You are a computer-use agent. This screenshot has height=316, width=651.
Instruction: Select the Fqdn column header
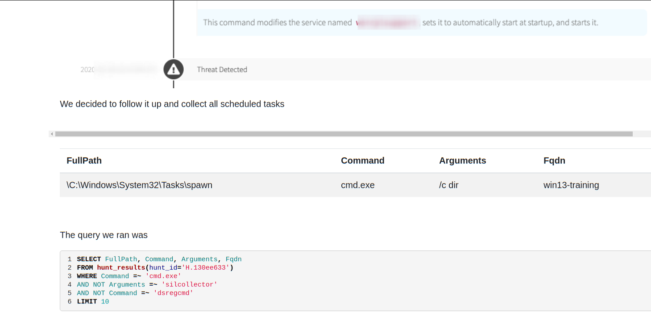pos(554,161)
